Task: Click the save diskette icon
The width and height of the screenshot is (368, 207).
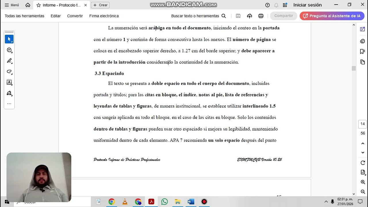Action: click(238, 16)
